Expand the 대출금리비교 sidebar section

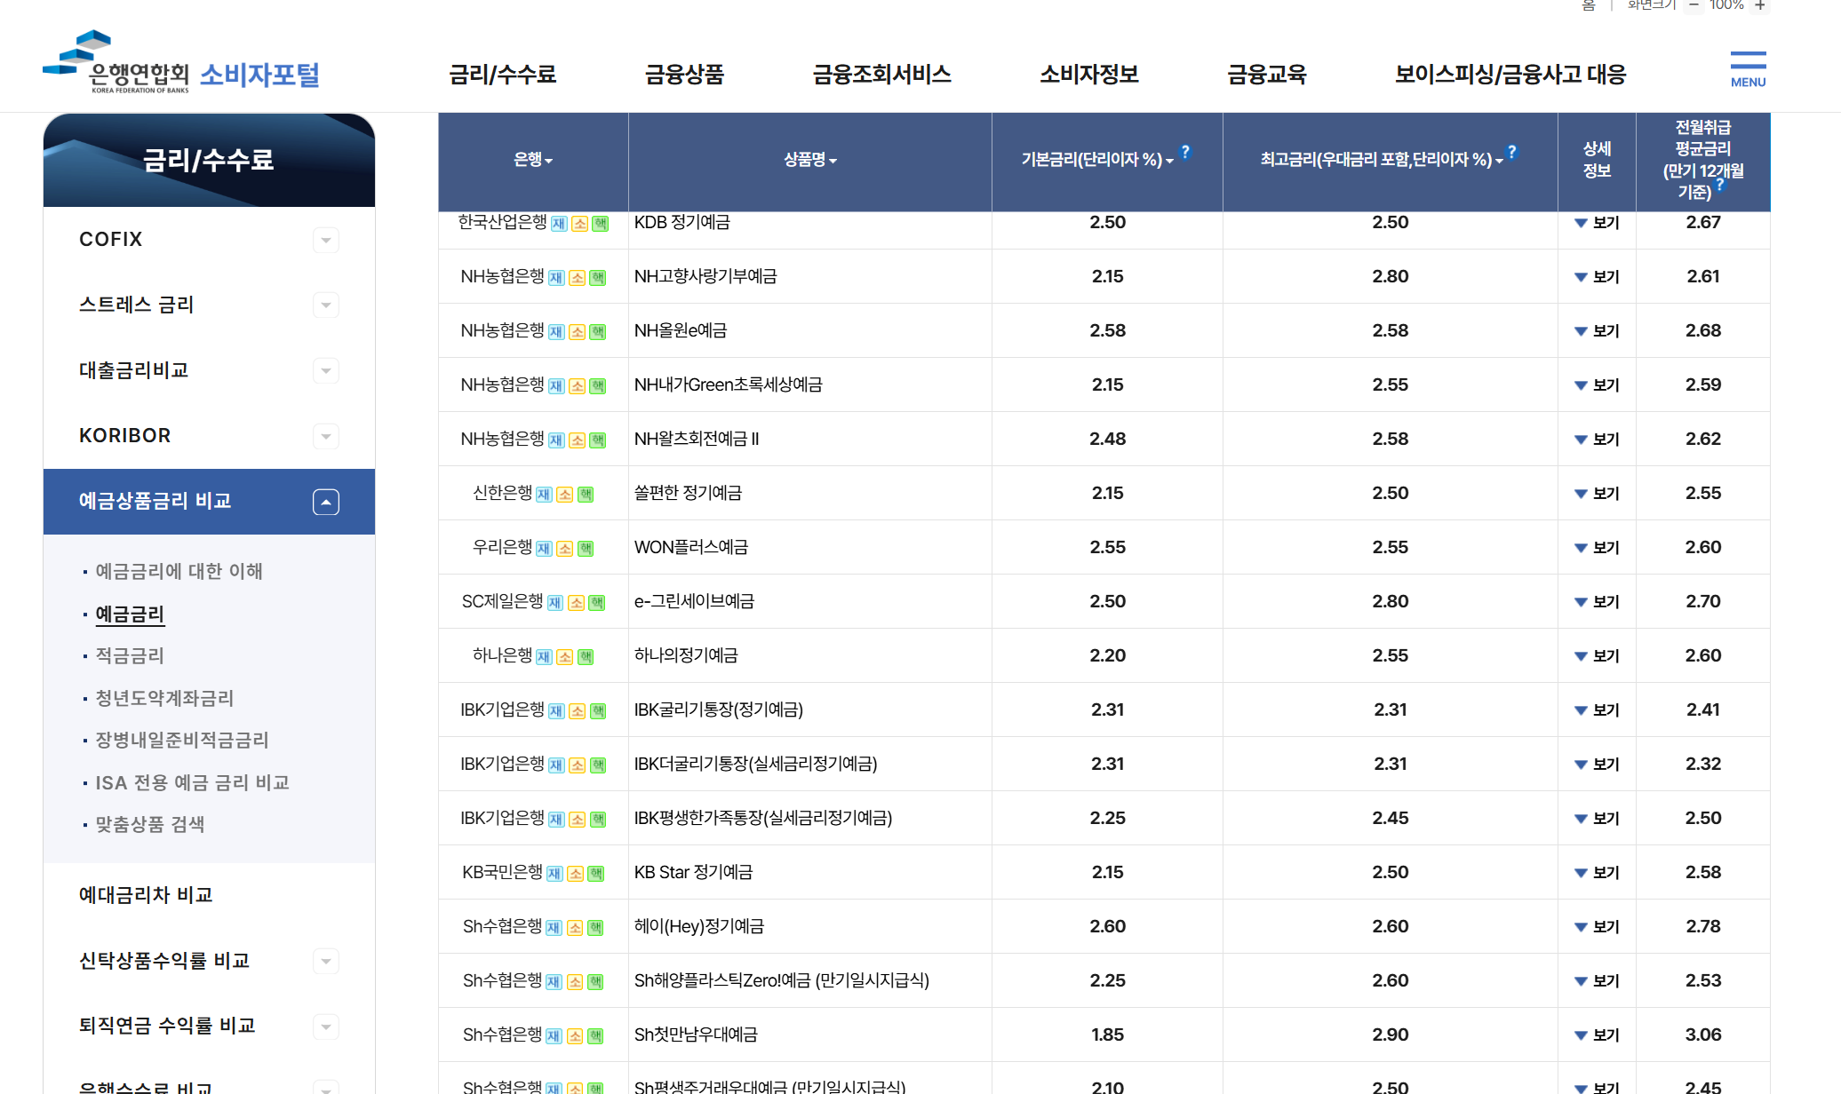tap(326, 370)
